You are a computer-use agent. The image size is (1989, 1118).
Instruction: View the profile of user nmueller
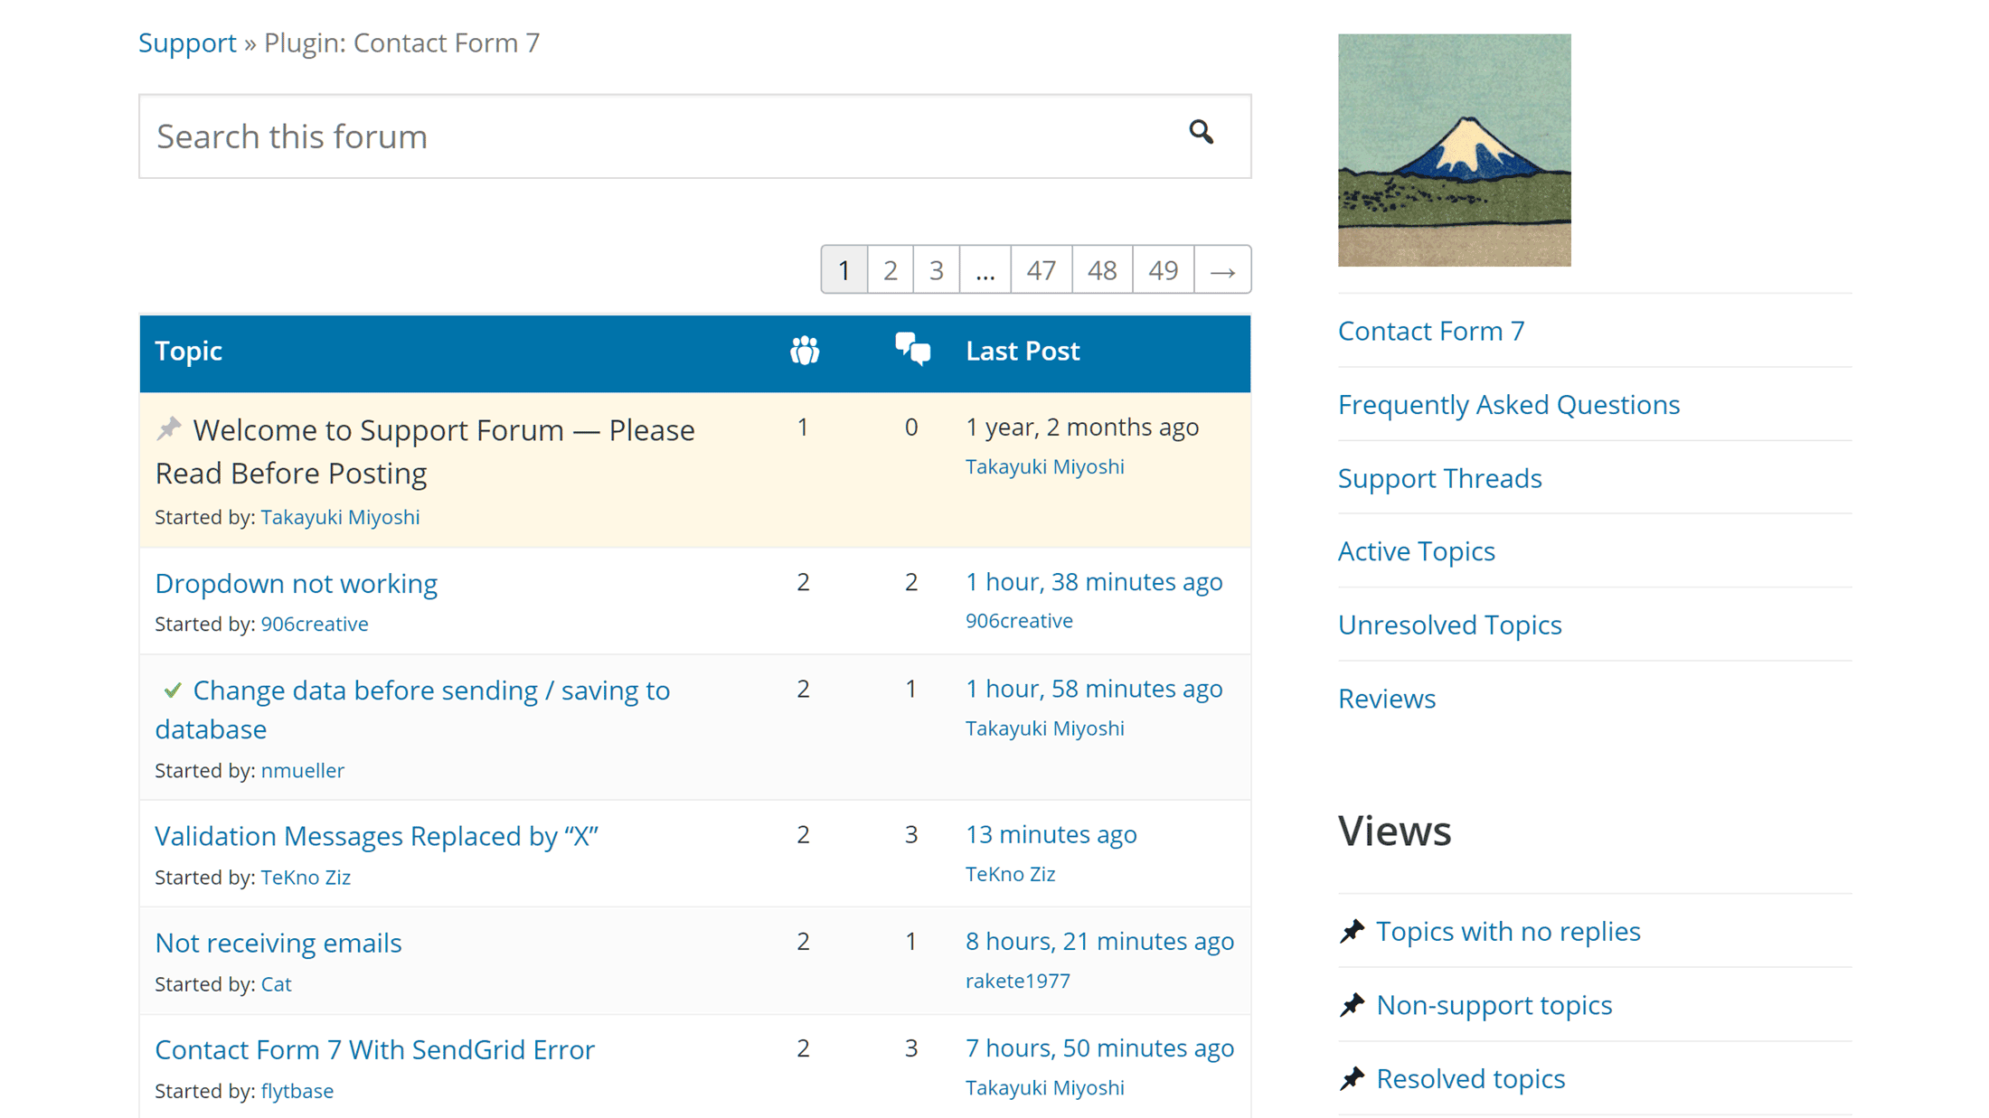coord(302,770)
